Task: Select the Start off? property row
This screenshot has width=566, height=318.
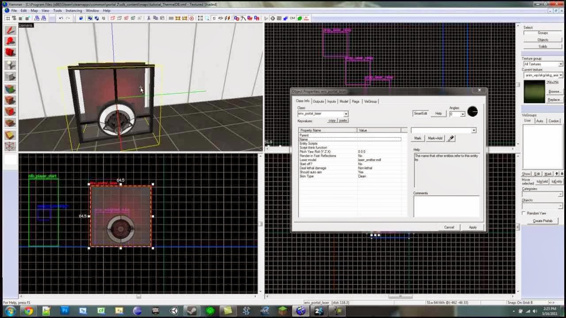Action: click(350, 164)
